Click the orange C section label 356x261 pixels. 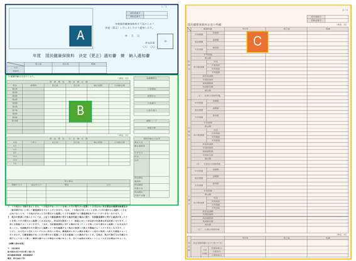point(257,42)
